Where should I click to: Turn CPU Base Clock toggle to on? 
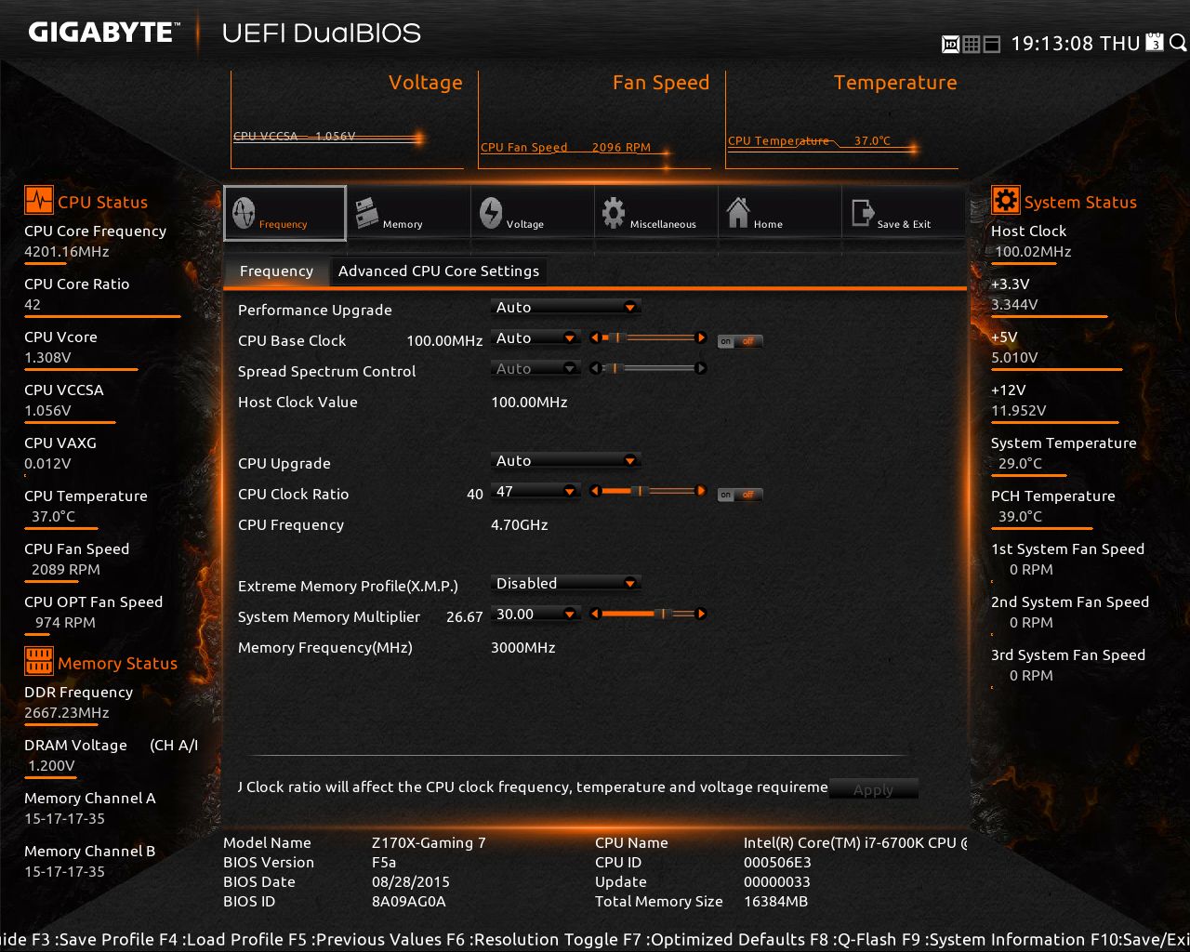725,341
